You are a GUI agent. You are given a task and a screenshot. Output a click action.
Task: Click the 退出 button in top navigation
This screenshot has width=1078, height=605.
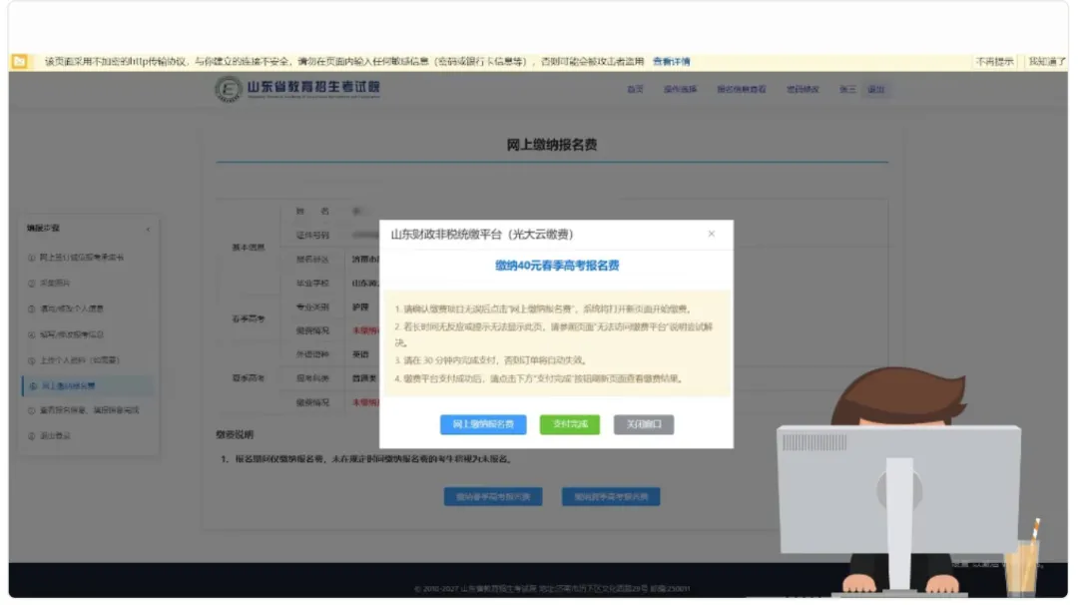(876, 90)
